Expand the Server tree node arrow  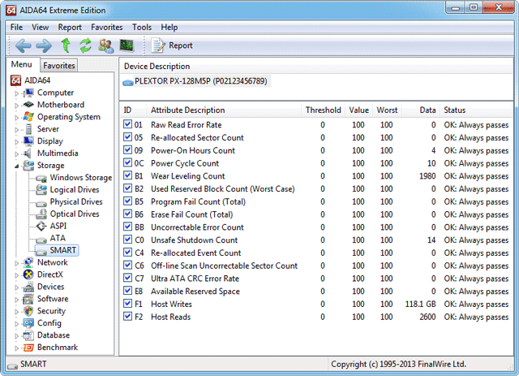tap(16, 130)
